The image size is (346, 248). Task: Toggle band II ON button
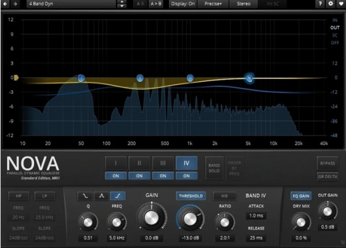139,175
